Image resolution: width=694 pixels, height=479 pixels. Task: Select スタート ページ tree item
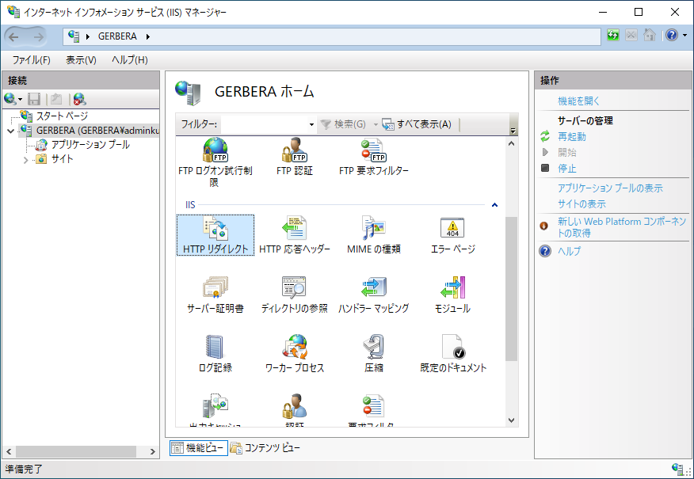pyautogui.click(x=62, y=116)
